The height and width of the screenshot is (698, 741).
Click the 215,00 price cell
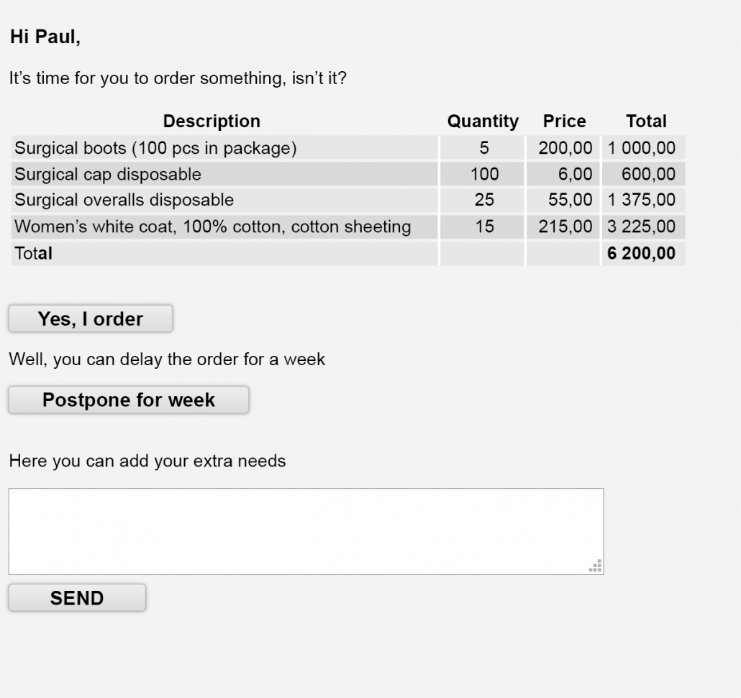pyautogui.click(x=565, y=227)
